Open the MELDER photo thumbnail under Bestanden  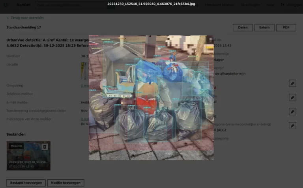click(28, 156)
